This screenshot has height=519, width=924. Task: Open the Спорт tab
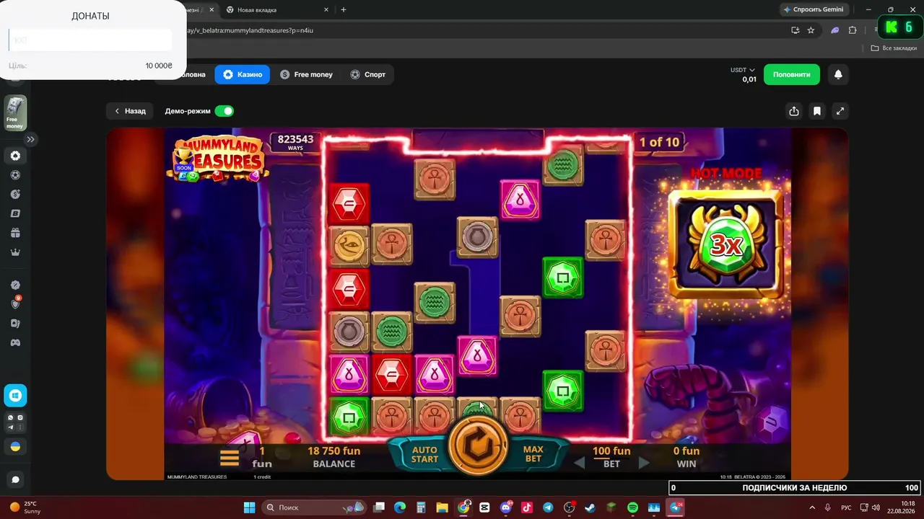tap(368, 74)
